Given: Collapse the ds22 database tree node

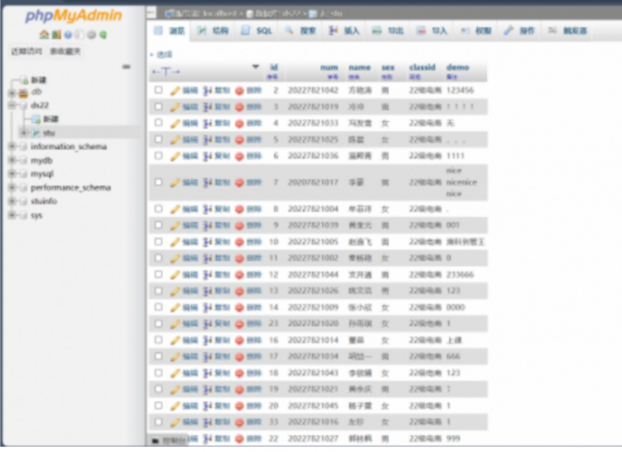Looking at the screenshot, I should pos(12,105).
